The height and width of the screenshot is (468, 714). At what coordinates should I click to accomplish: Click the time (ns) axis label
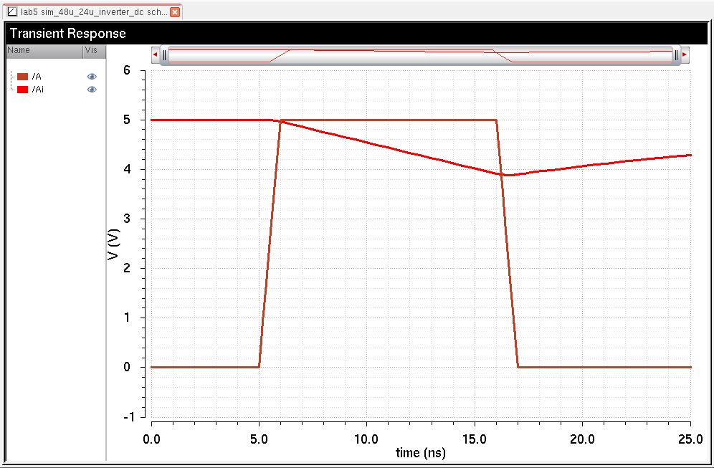pos(421,453)
